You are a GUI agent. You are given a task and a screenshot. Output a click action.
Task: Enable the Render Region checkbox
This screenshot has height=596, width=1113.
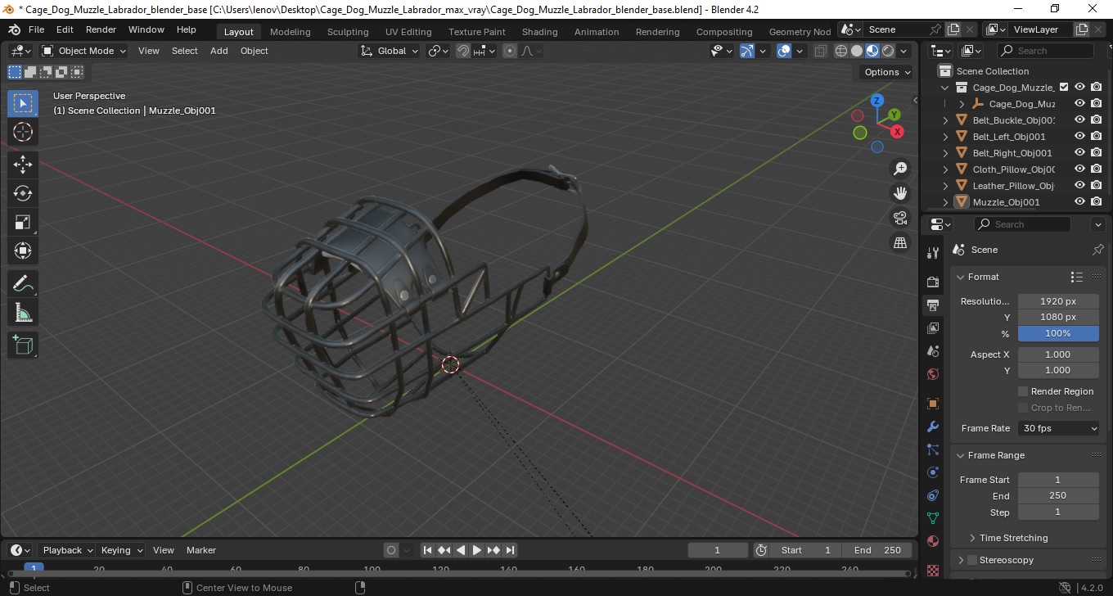(x=1023, y=391)
